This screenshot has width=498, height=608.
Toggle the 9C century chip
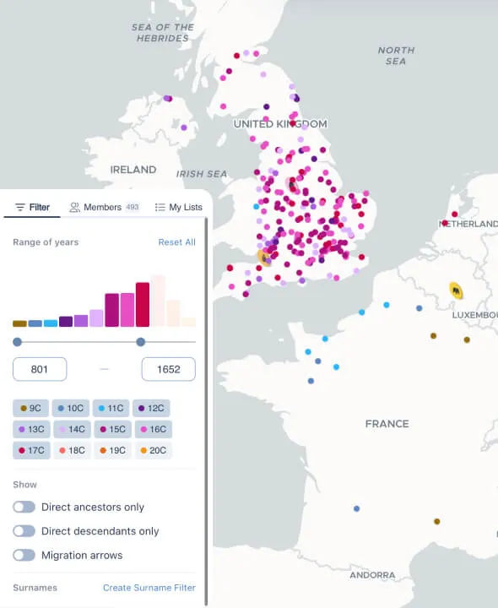point(30,408)
